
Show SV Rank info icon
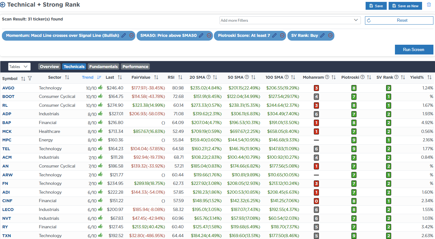coord(397,77)
